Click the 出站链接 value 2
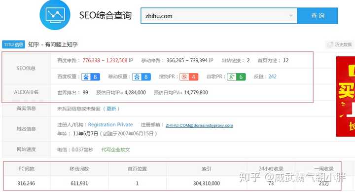This screenshot has height=192, width=355. (248, 61)
